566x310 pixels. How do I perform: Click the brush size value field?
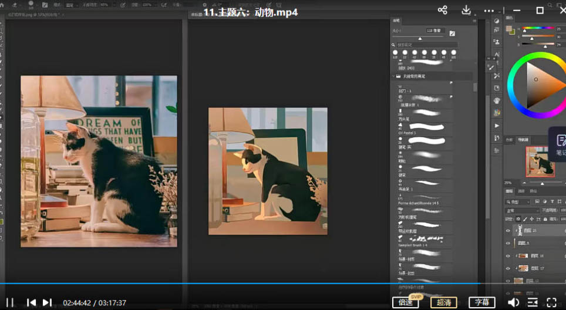click(x=435, y=31)
